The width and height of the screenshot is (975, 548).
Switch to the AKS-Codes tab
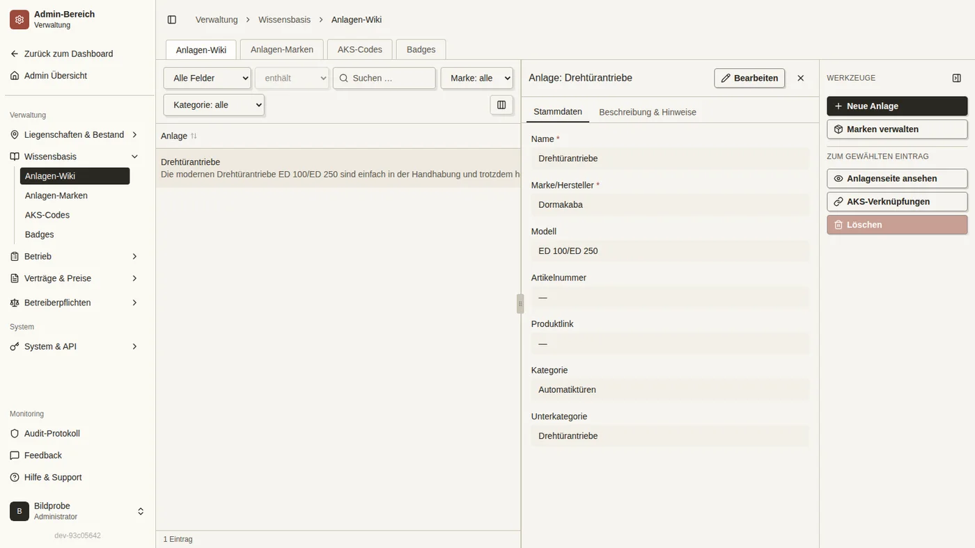360,49
